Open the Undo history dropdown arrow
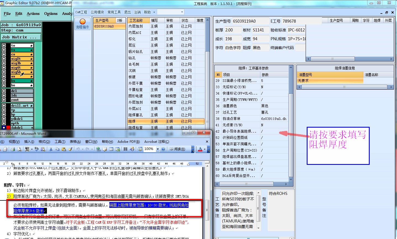 coord(83,149)
